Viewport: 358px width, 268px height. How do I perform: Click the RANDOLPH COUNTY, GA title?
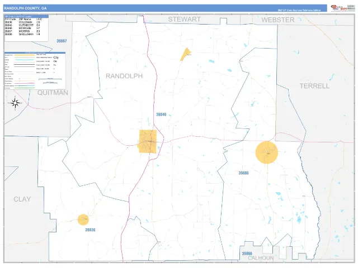tap(25, 8)
